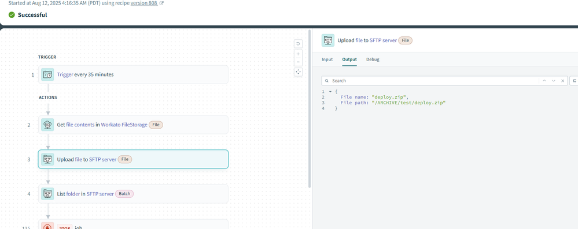The image size is (578, 229).
Task: Click the Search field in the output panel
Action: click(x=435, y=81)
